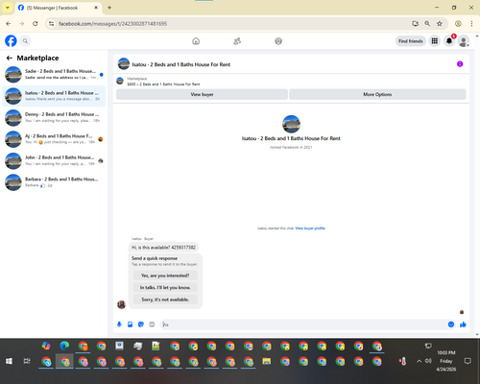The height and width of the screenshot is (384, 480).
Task: Click the address bar URL
Action: [x=112, y=24]
